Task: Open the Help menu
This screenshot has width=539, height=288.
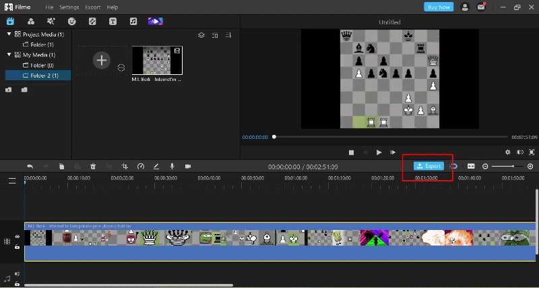Action: click(113, 7)
